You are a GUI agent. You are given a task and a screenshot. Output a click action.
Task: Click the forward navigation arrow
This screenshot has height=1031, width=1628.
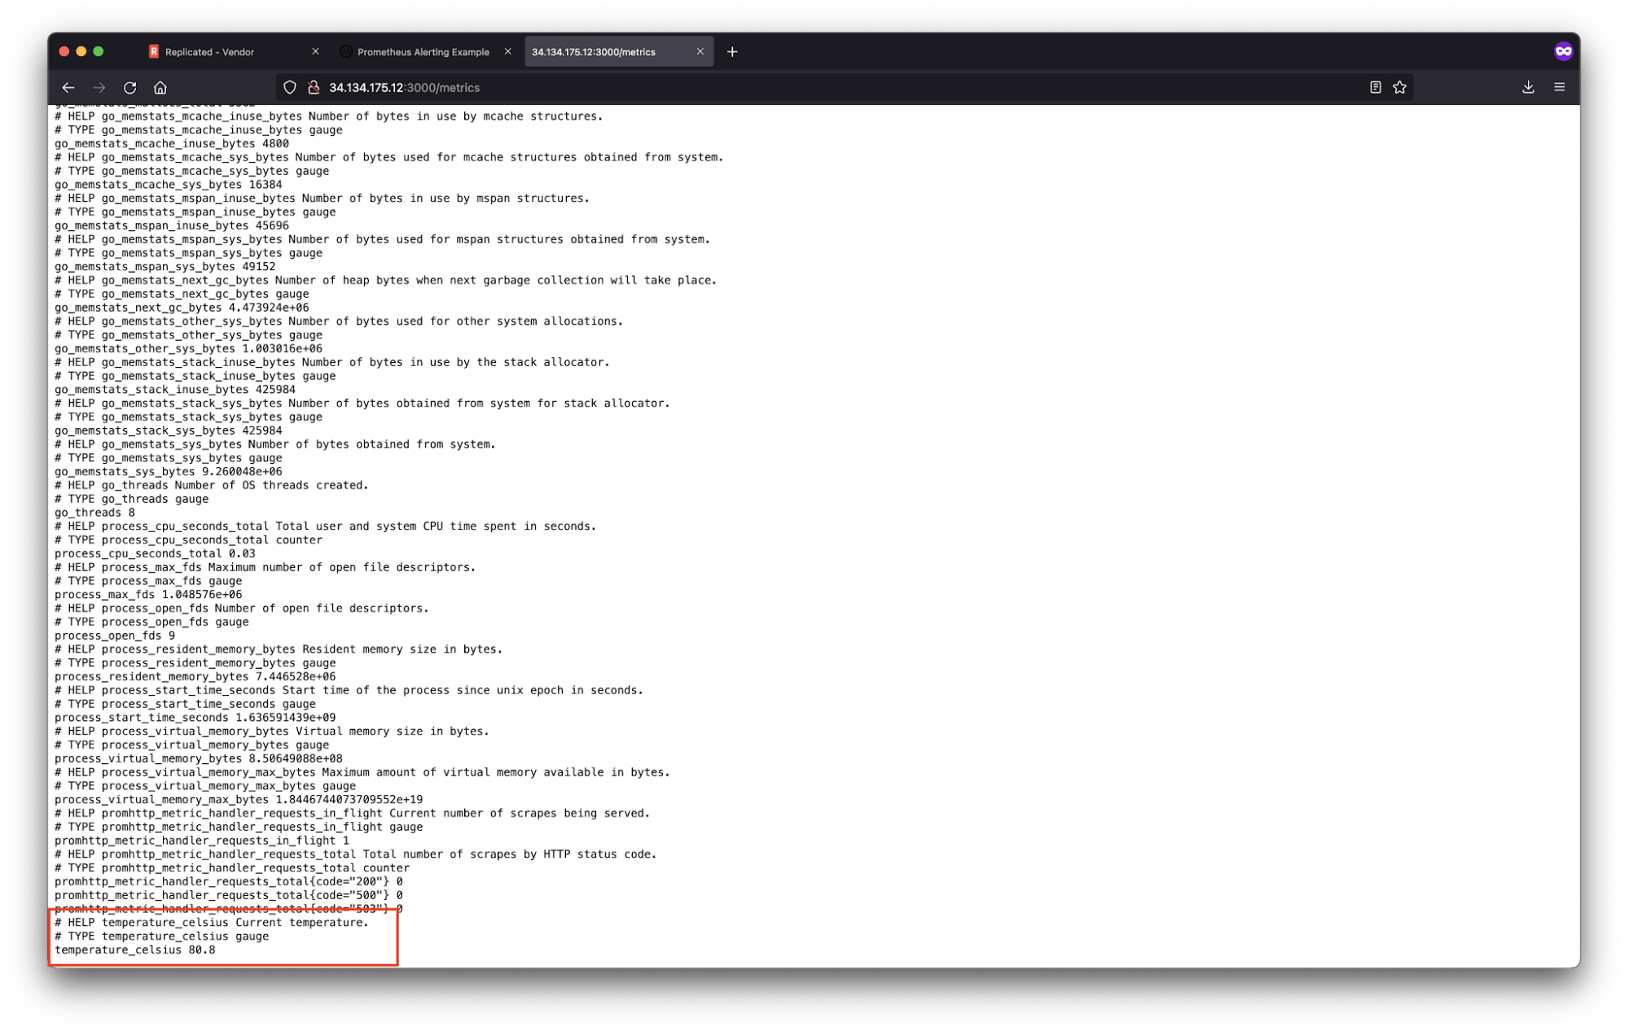pyautogui.click(x=99, y=87)
